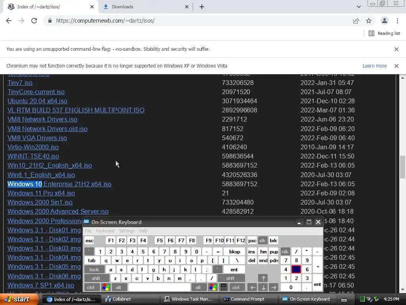Image resolution: width=406 pixels, height=305 pixels.
Task: Open Ubuntu 20.04 x64.iso link
Action: [37, 101]
